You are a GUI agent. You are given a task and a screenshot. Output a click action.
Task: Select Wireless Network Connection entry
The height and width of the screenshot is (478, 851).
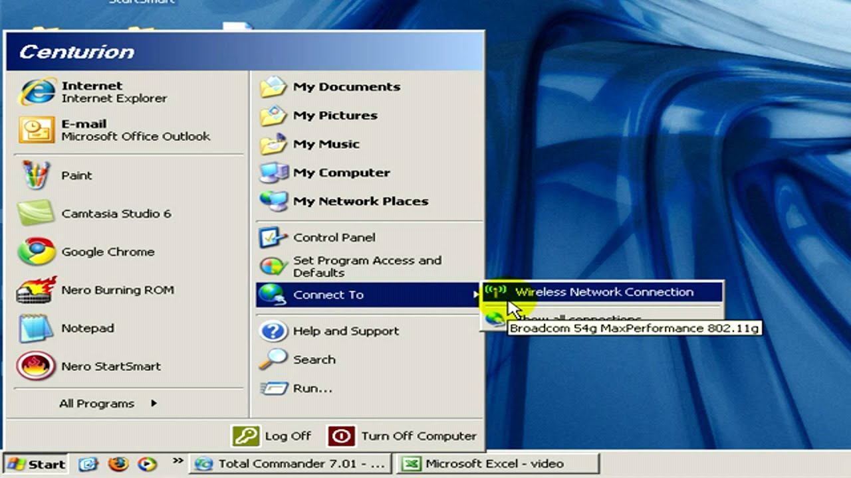[602, 292]
